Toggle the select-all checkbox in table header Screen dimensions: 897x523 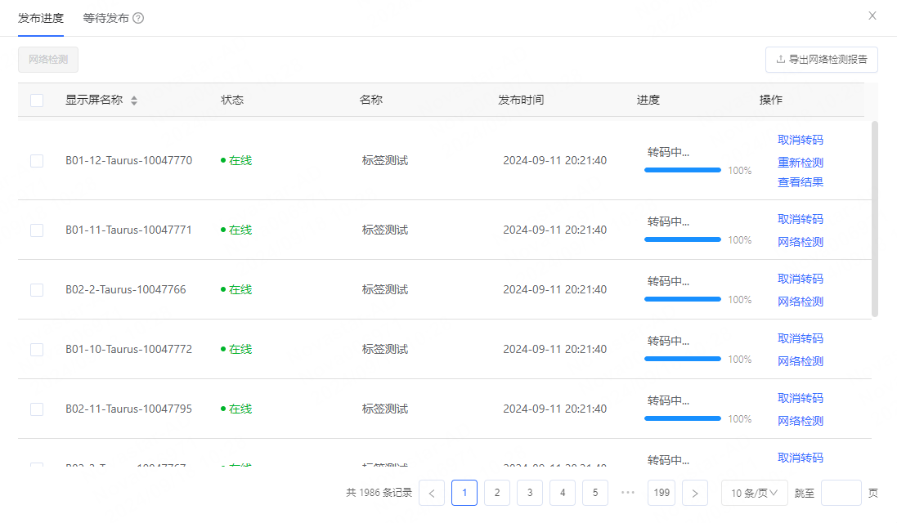tap(37, 101)
